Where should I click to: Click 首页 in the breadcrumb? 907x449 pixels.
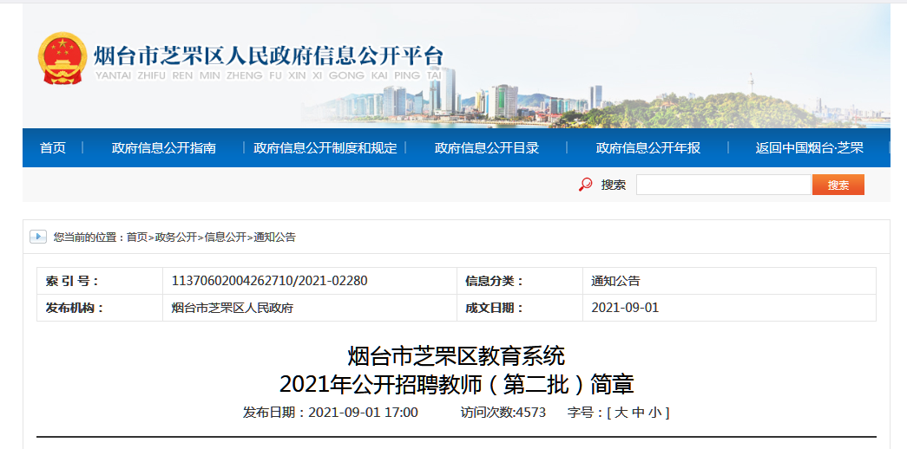(x=137, y=237)
